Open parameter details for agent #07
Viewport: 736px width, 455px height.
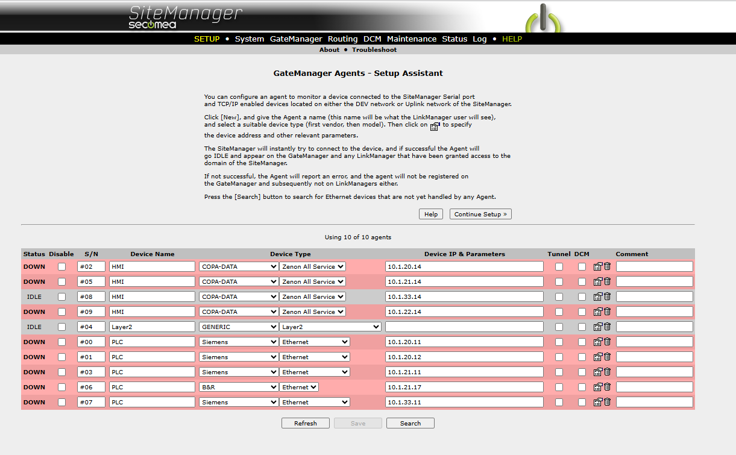[598, 402]
